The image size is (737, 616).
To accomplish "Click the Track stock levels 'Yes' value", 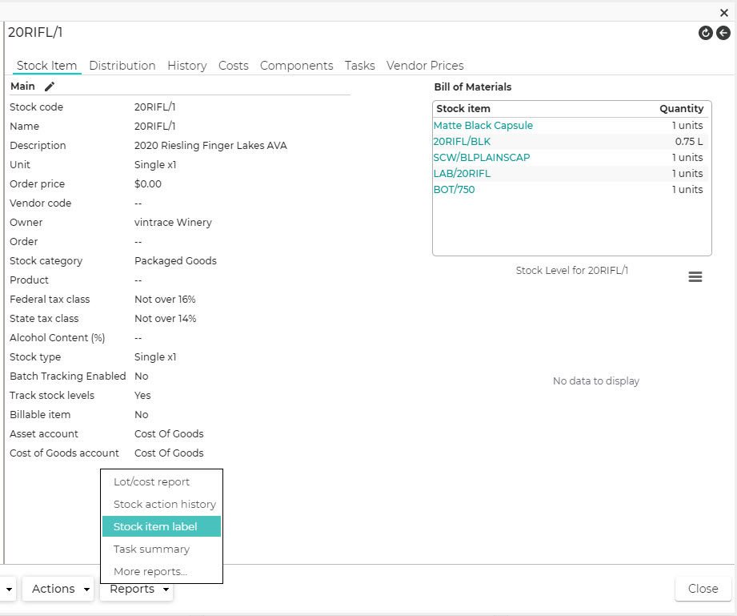I will 142,395.
